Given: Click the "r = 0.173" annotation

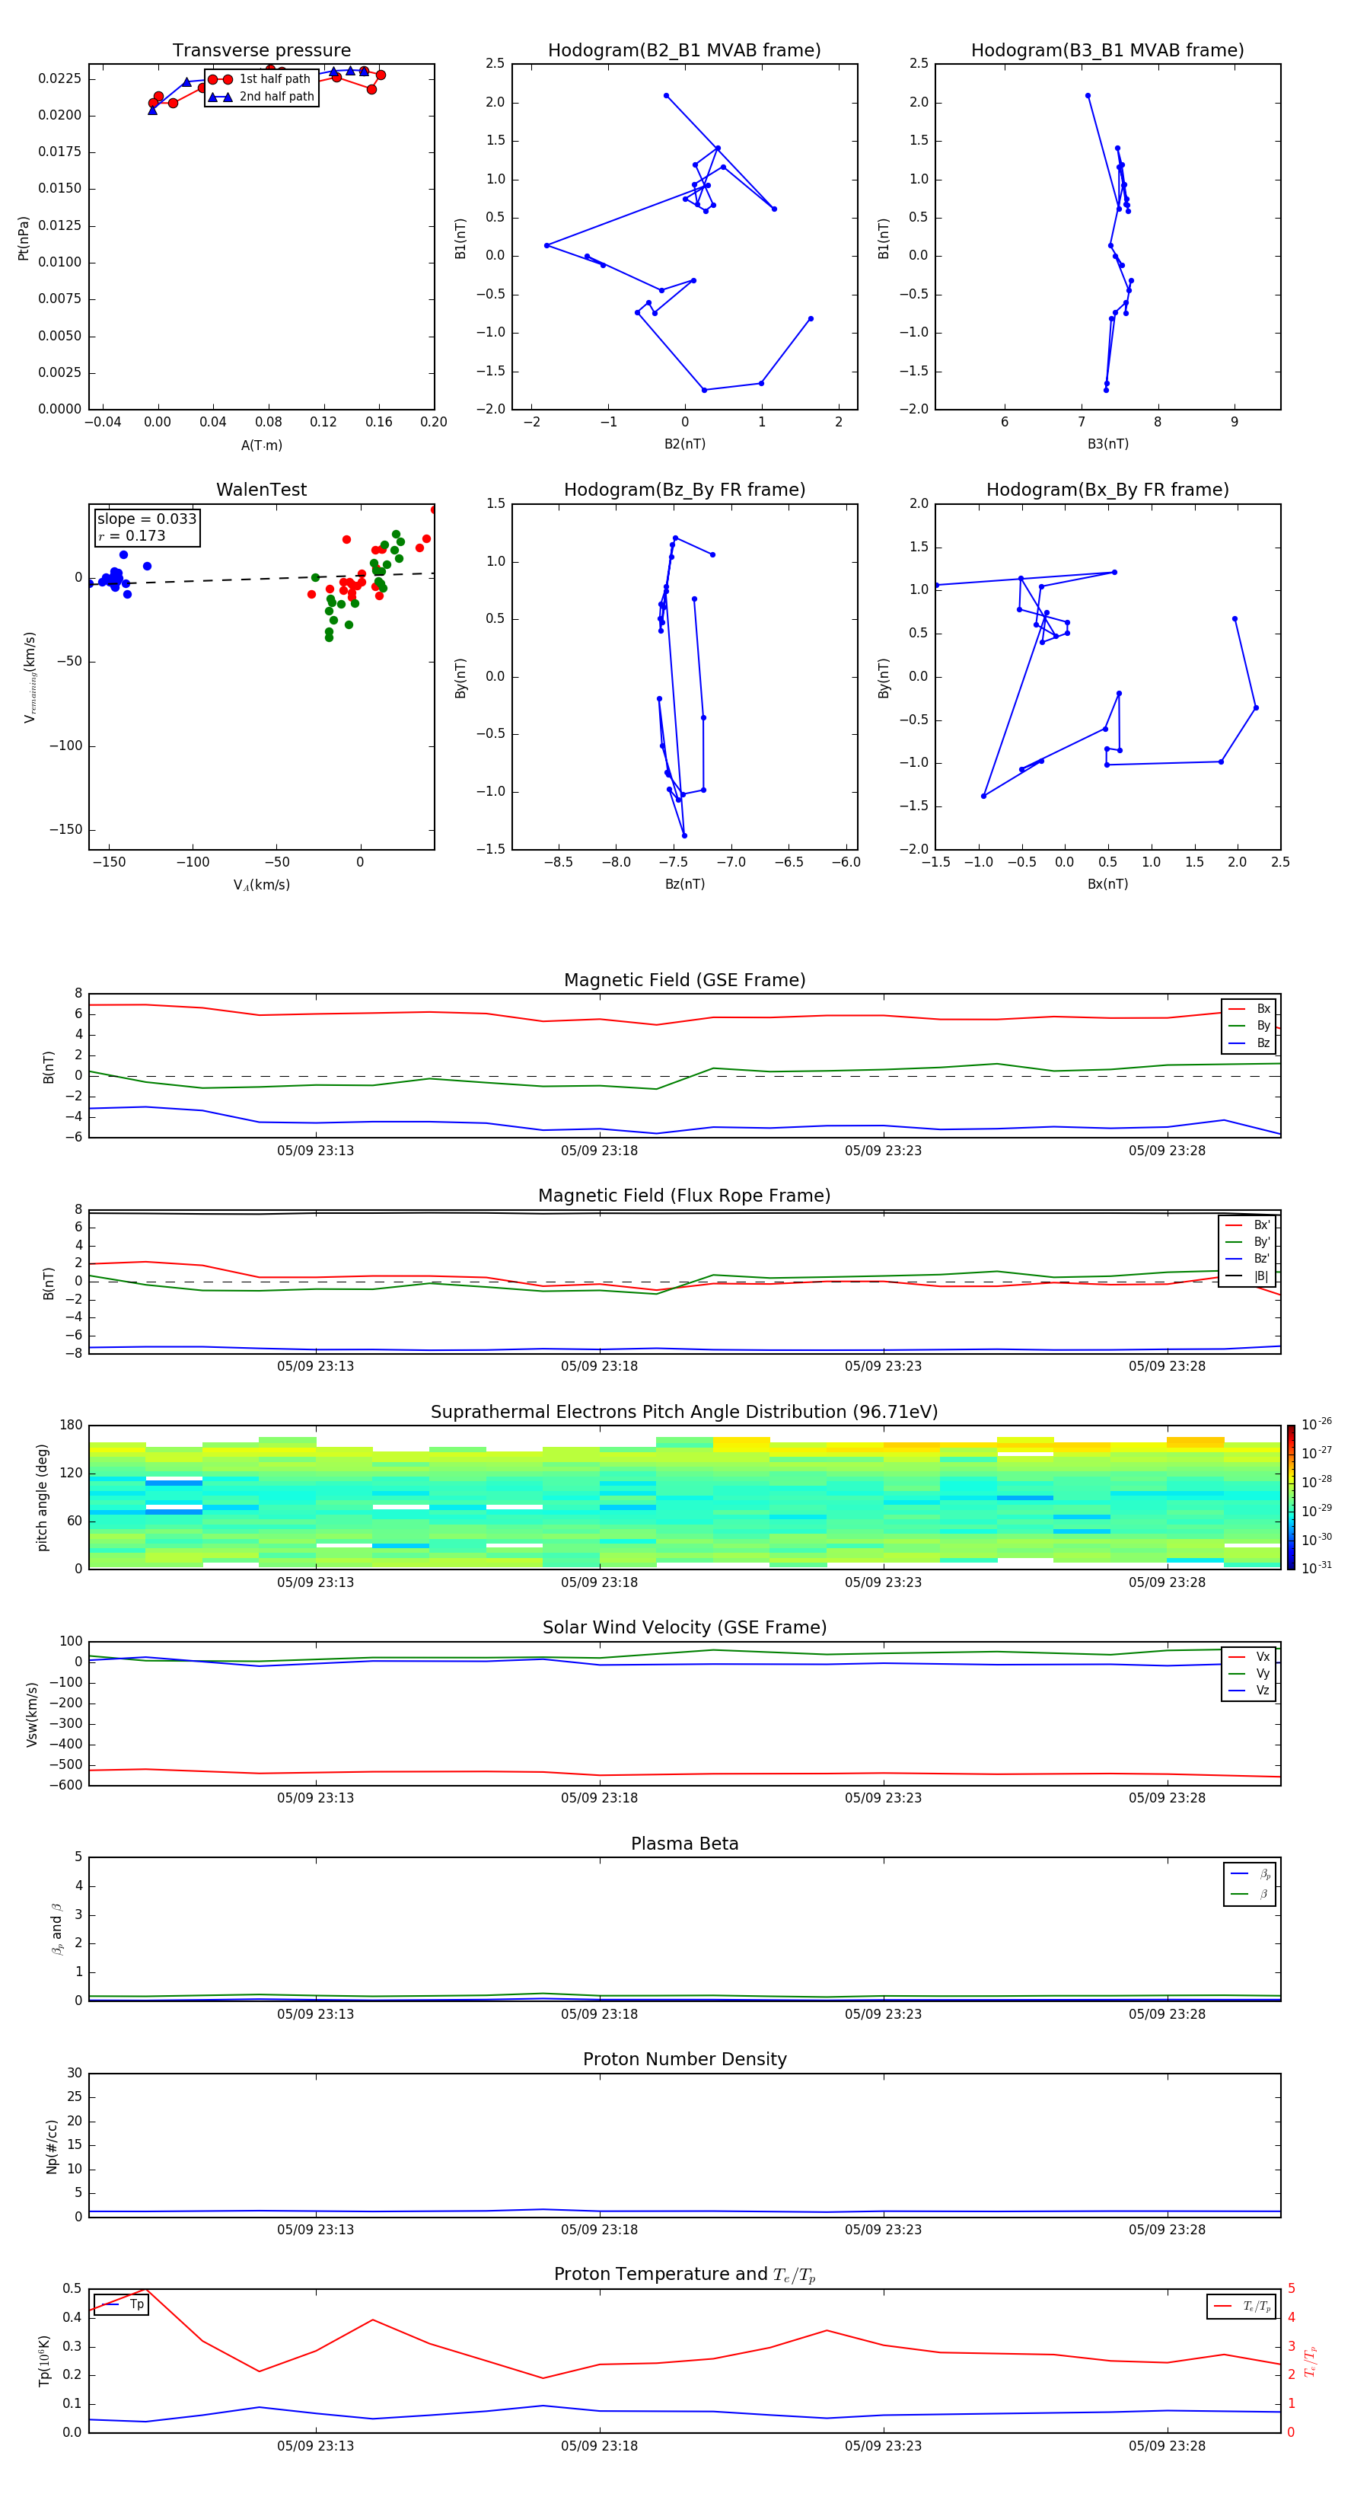Looking at the screenshot, I should pos(132,535).
